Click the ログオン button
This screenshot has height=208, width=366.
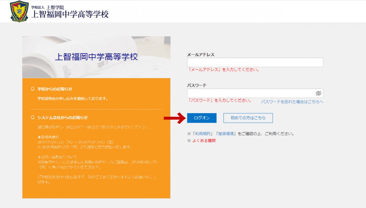(202, 118)
